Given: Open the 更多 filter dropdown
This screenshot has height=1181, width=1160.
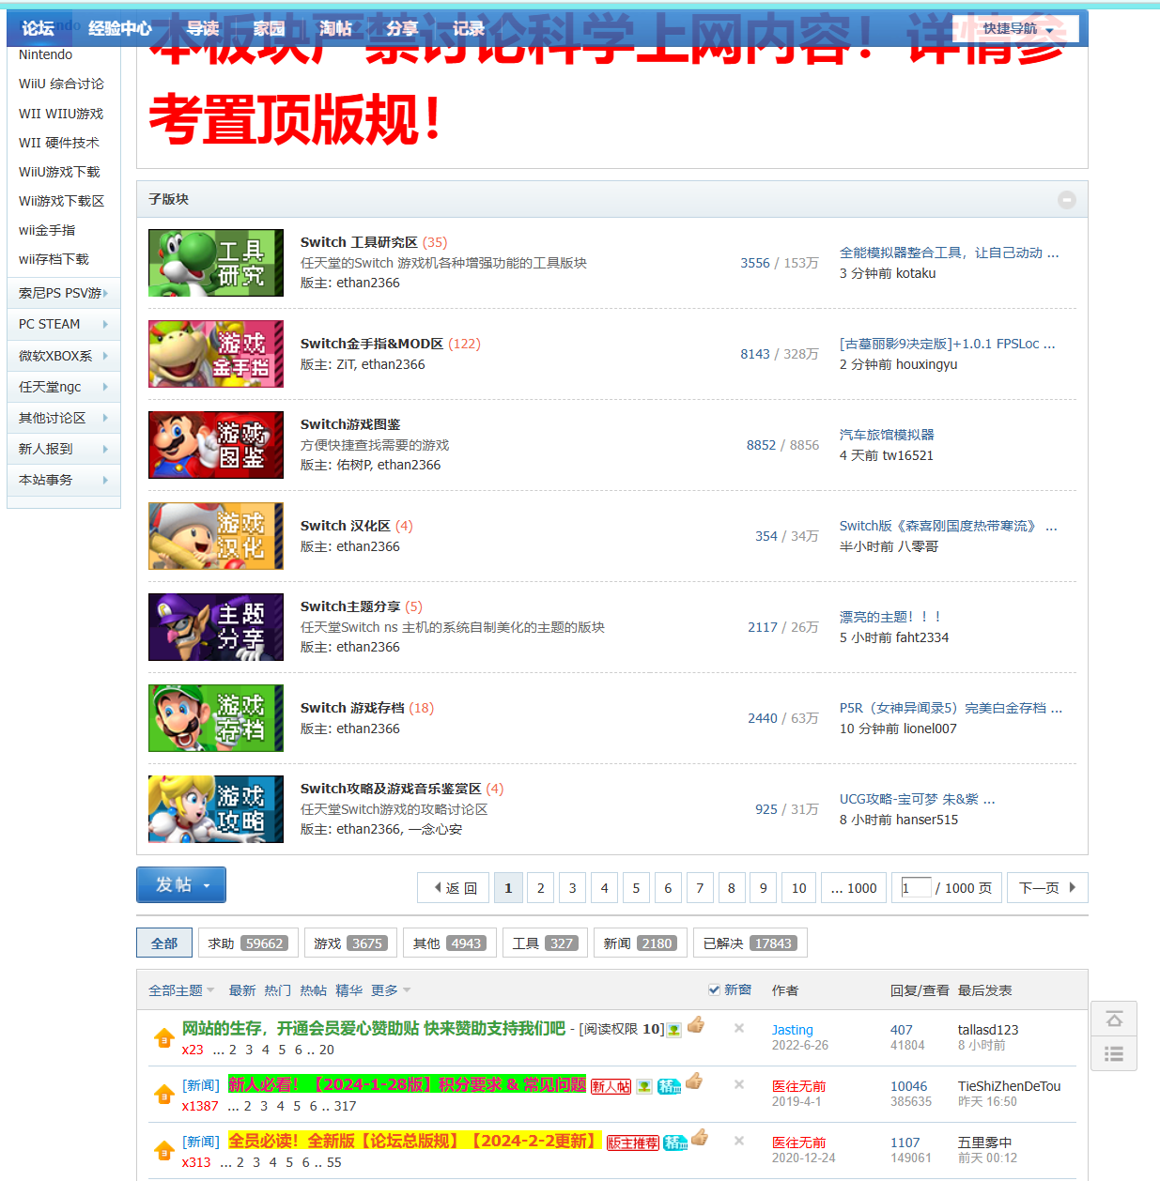Looking at the screenshot, I should [390, 989].
